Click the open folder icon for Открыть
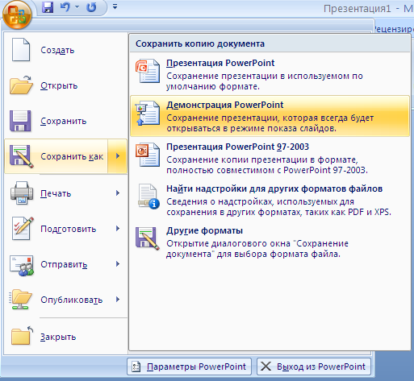414x381 pixels. click(x=21, y=85)
